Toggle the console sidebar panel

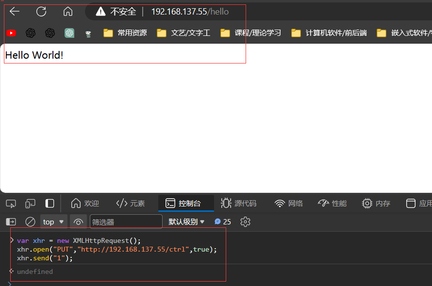pos(11,222)
